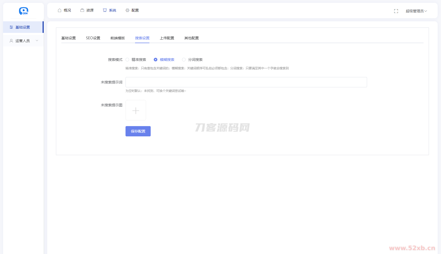Click the 系统 monitor icon

(x=105, y=10)
